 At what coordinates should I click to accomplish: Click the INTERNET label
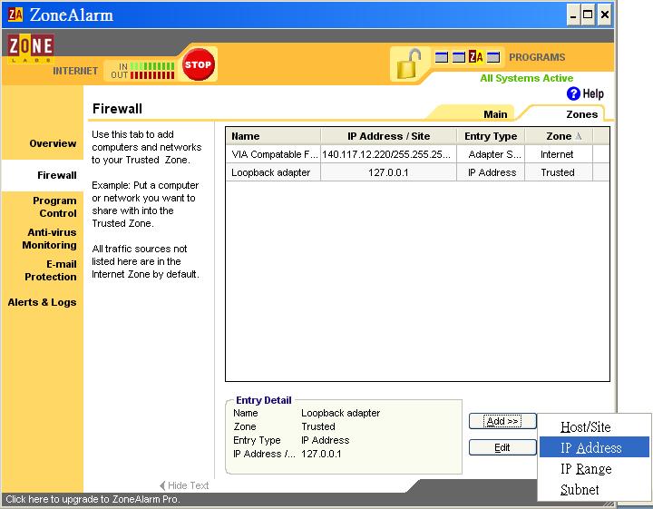[75, 71]
